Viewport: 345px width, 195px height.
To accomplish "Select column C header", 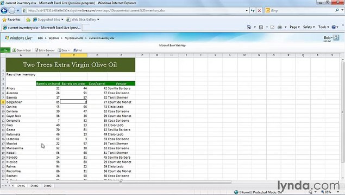I will (x=74, y=55).
